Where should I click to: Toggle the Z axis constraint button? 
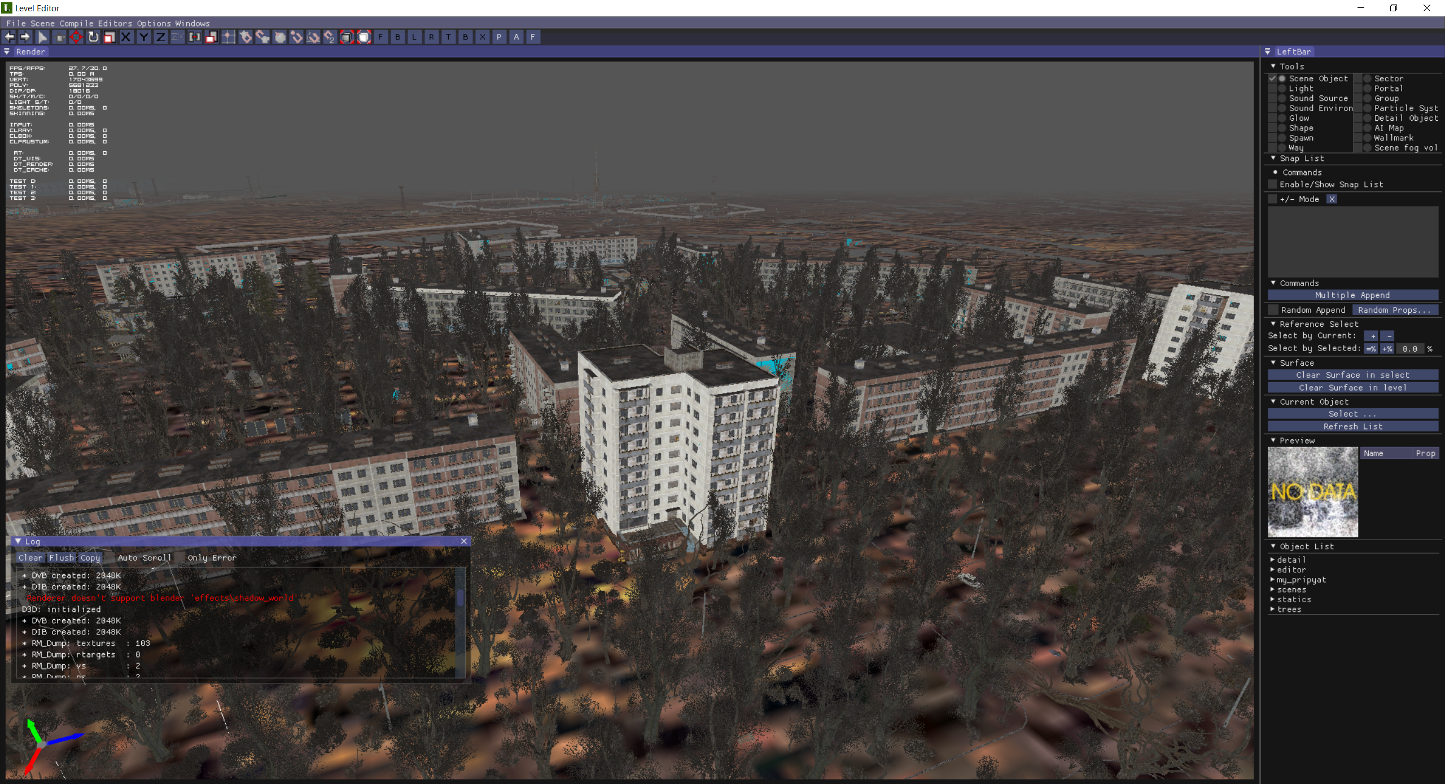point(161,37)
